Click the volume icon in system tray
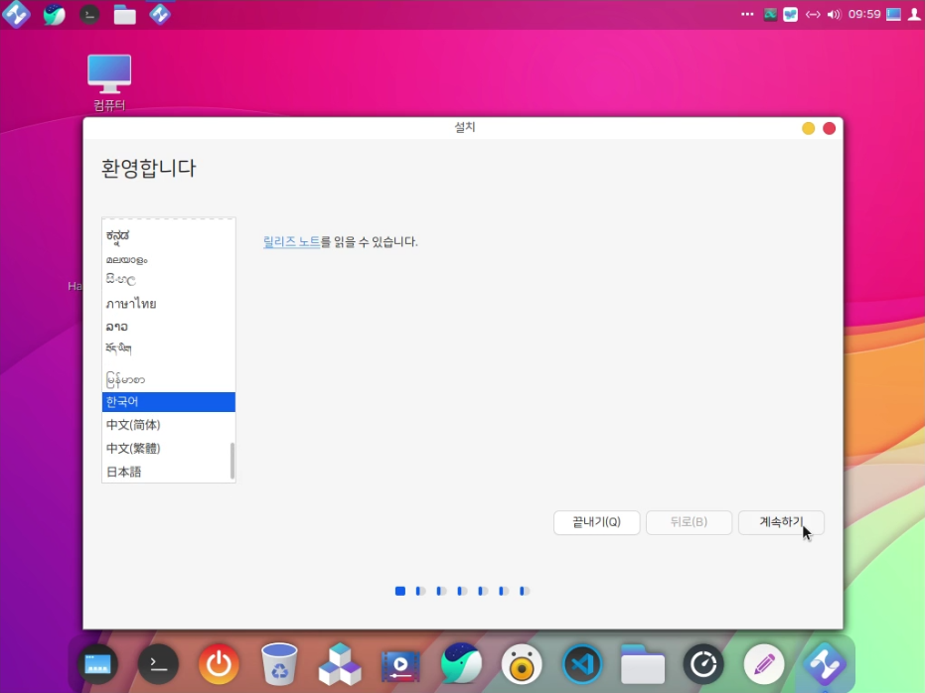 834,15
